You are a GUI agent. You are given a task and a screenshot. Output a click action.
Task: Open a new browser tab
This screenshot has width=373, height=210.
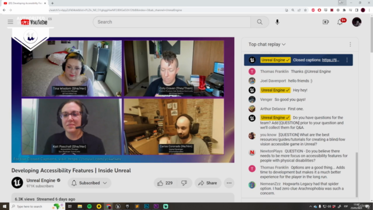point(52,3)
